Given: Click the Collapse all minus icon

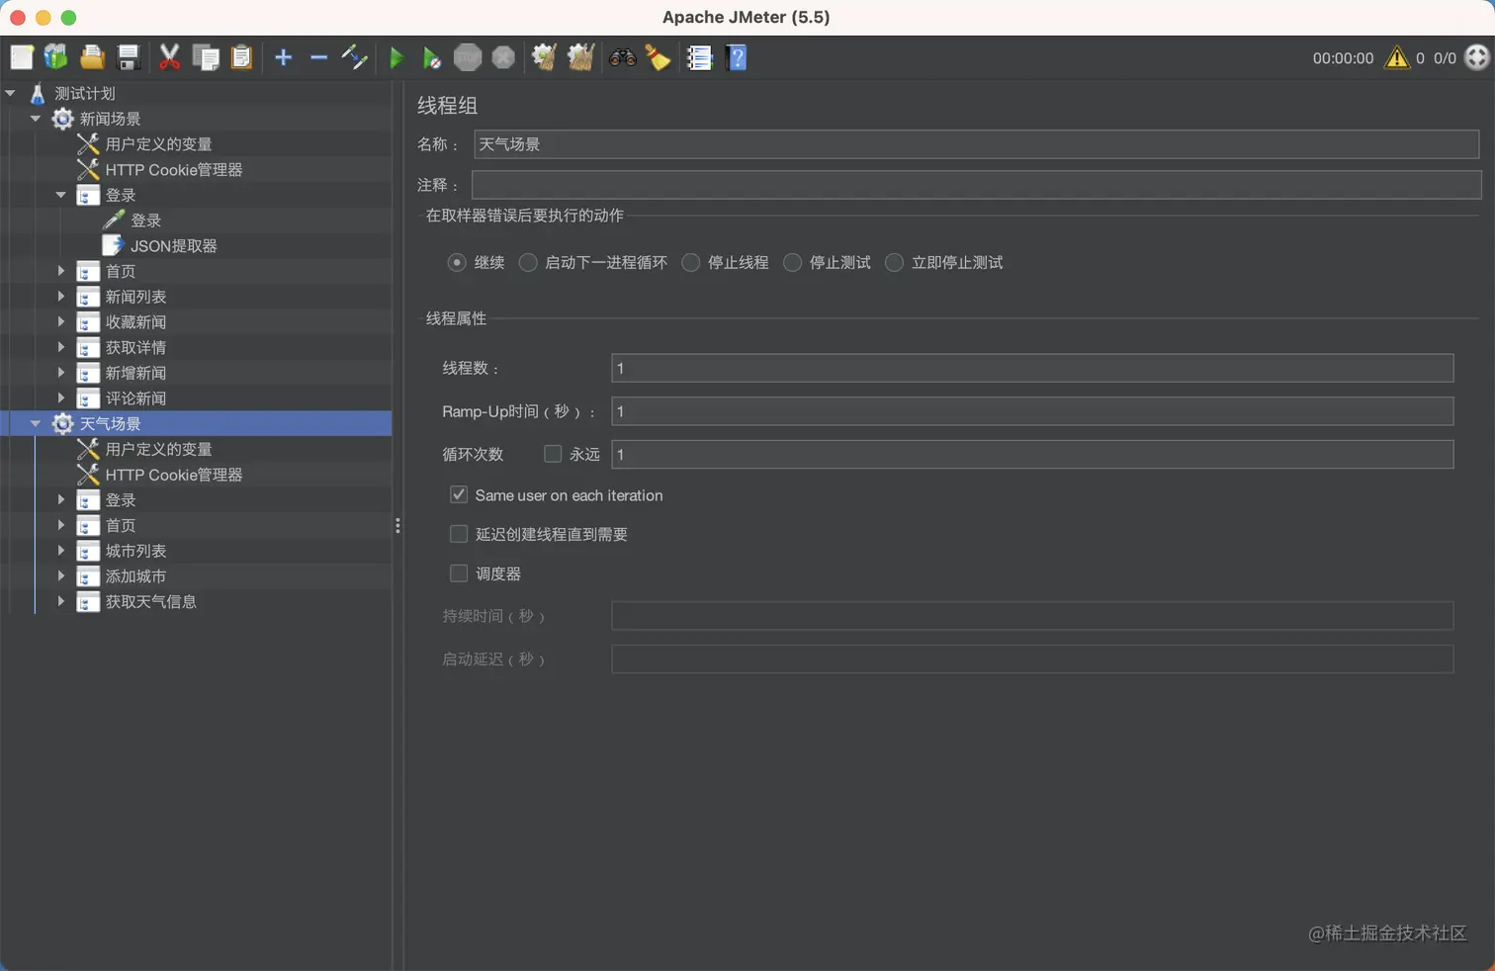Looking at the screenshot, I should (318, 57).
